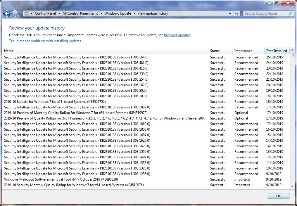Select update row Version 1.303.1684.0

(146, 135)
